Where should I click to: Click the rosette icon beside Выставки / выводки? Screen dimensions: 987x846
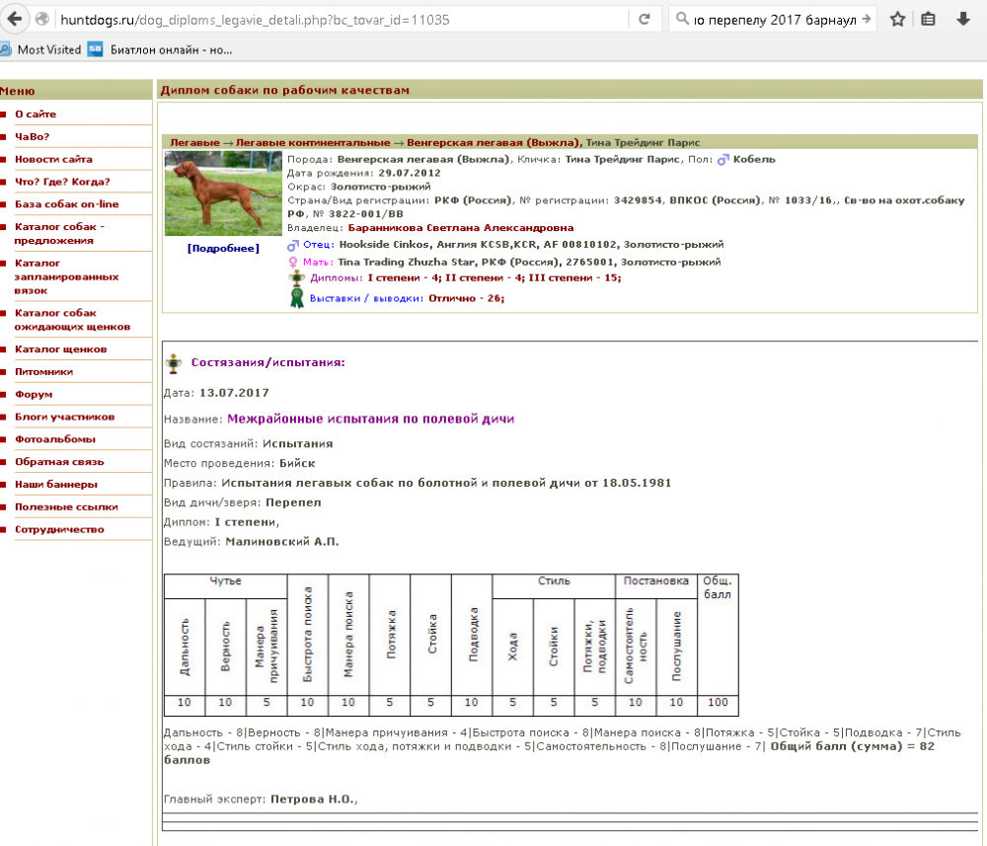(x=295, y=299)
